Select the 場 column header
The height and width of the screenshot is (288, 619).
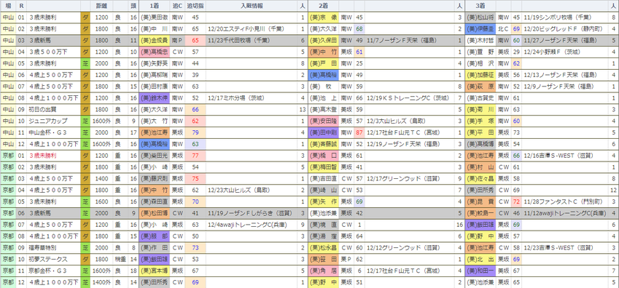click(x=7, y=6)
